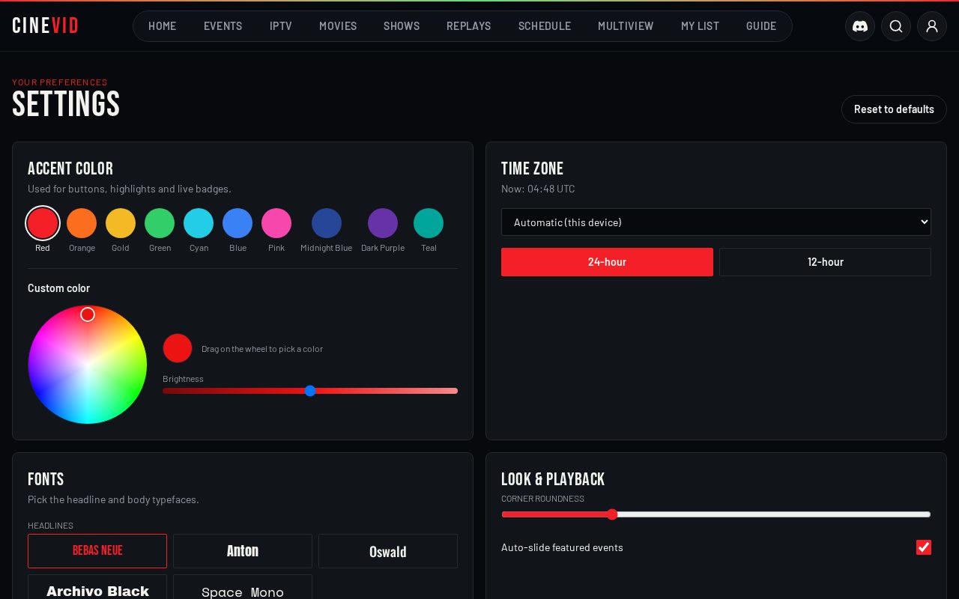Open the Events page
This screenshot has height=599, width=959.
pos(223,26)
